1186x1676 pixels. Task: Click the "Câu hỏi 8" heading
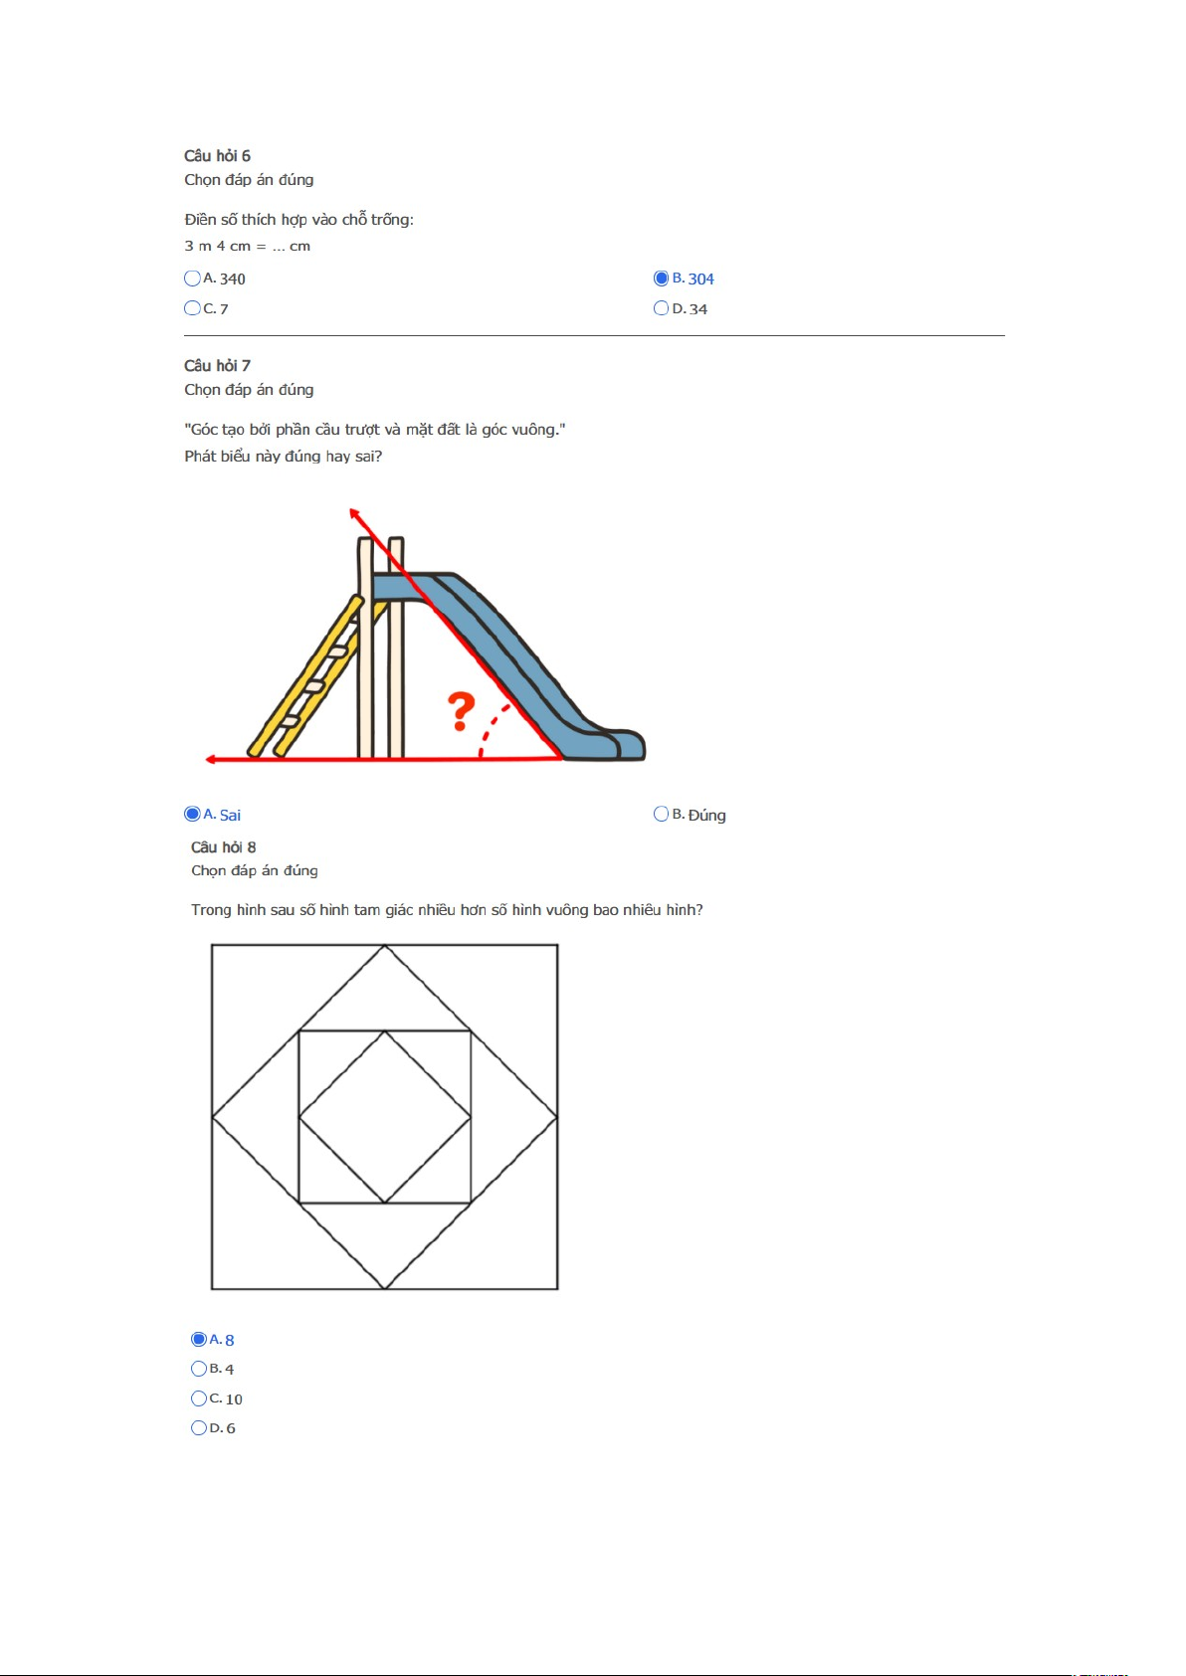[224, 847]
